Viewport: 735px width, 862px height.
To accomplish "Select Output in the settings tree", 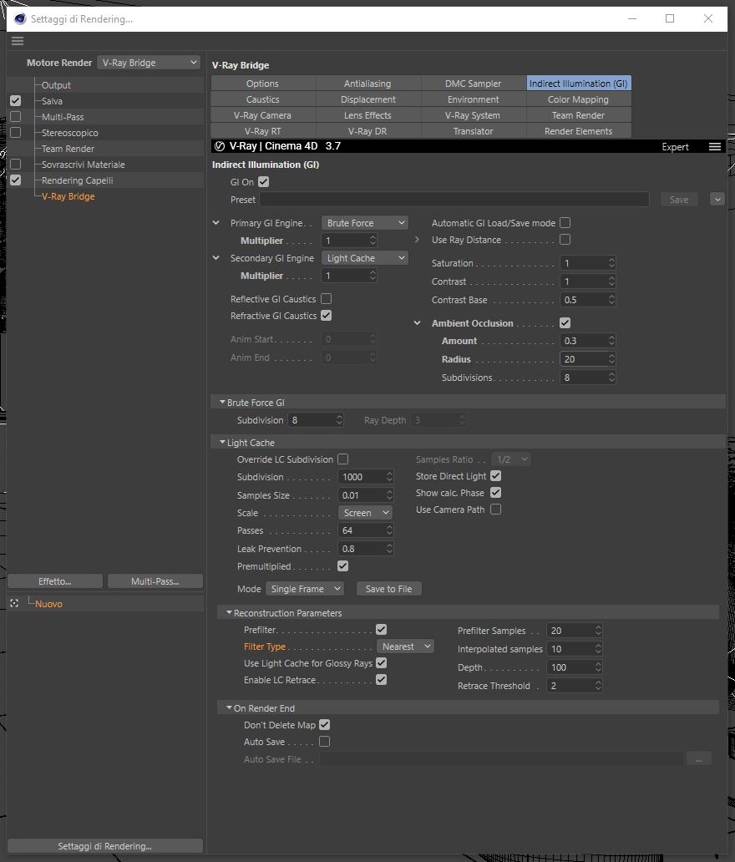I will point(56,85).
